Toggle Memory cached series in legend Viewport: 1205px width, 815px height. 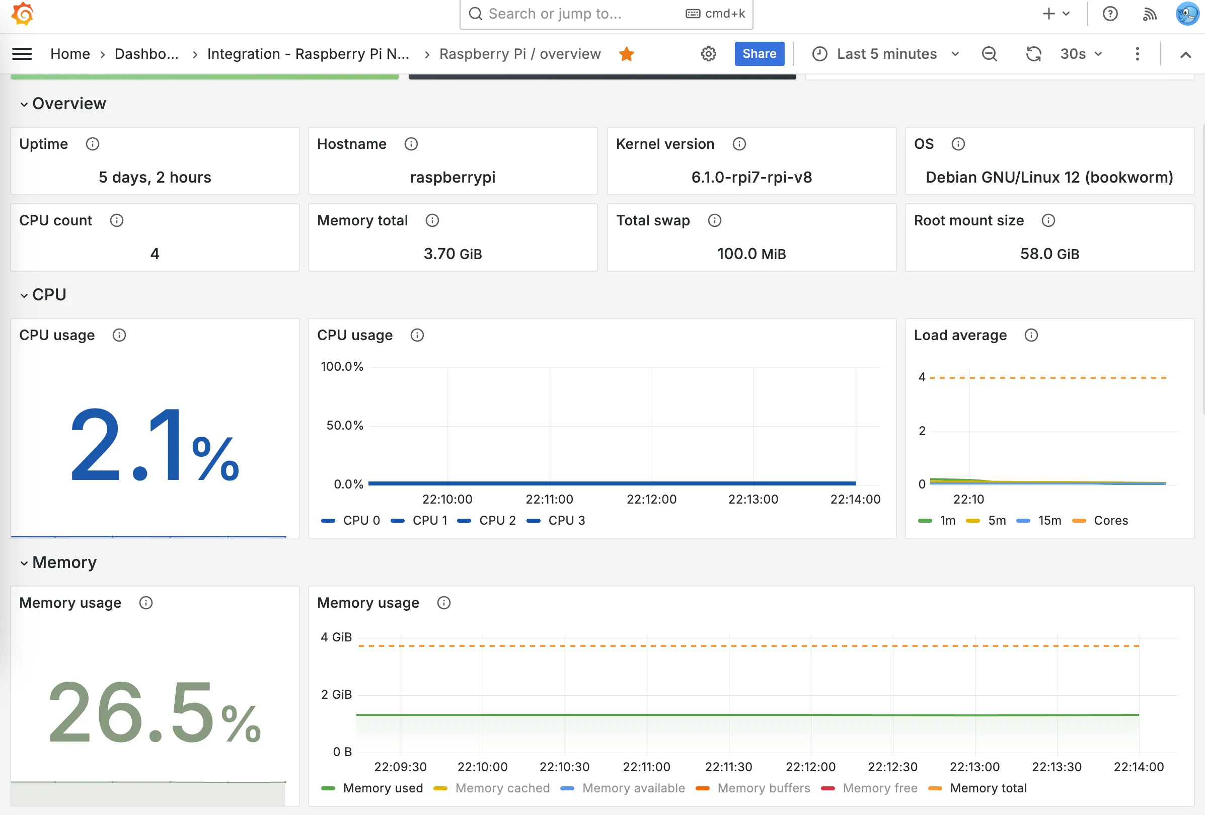(x=502, y=788)
